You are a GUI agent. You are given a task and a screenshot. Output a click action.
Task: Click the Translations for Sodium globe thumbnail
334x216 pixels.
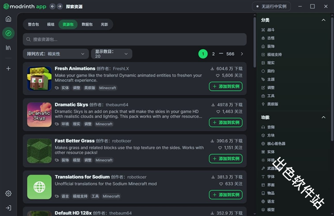[40, 187]
